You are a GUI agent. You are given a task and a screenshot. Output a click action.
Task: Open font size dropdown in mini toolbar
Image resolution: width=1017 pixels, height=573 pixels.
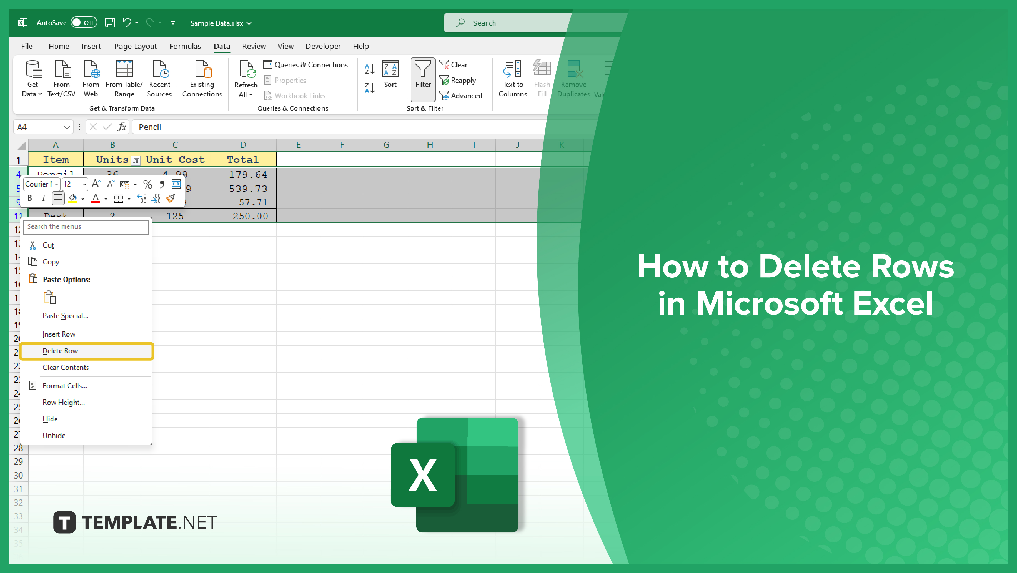tap(84, 184)
